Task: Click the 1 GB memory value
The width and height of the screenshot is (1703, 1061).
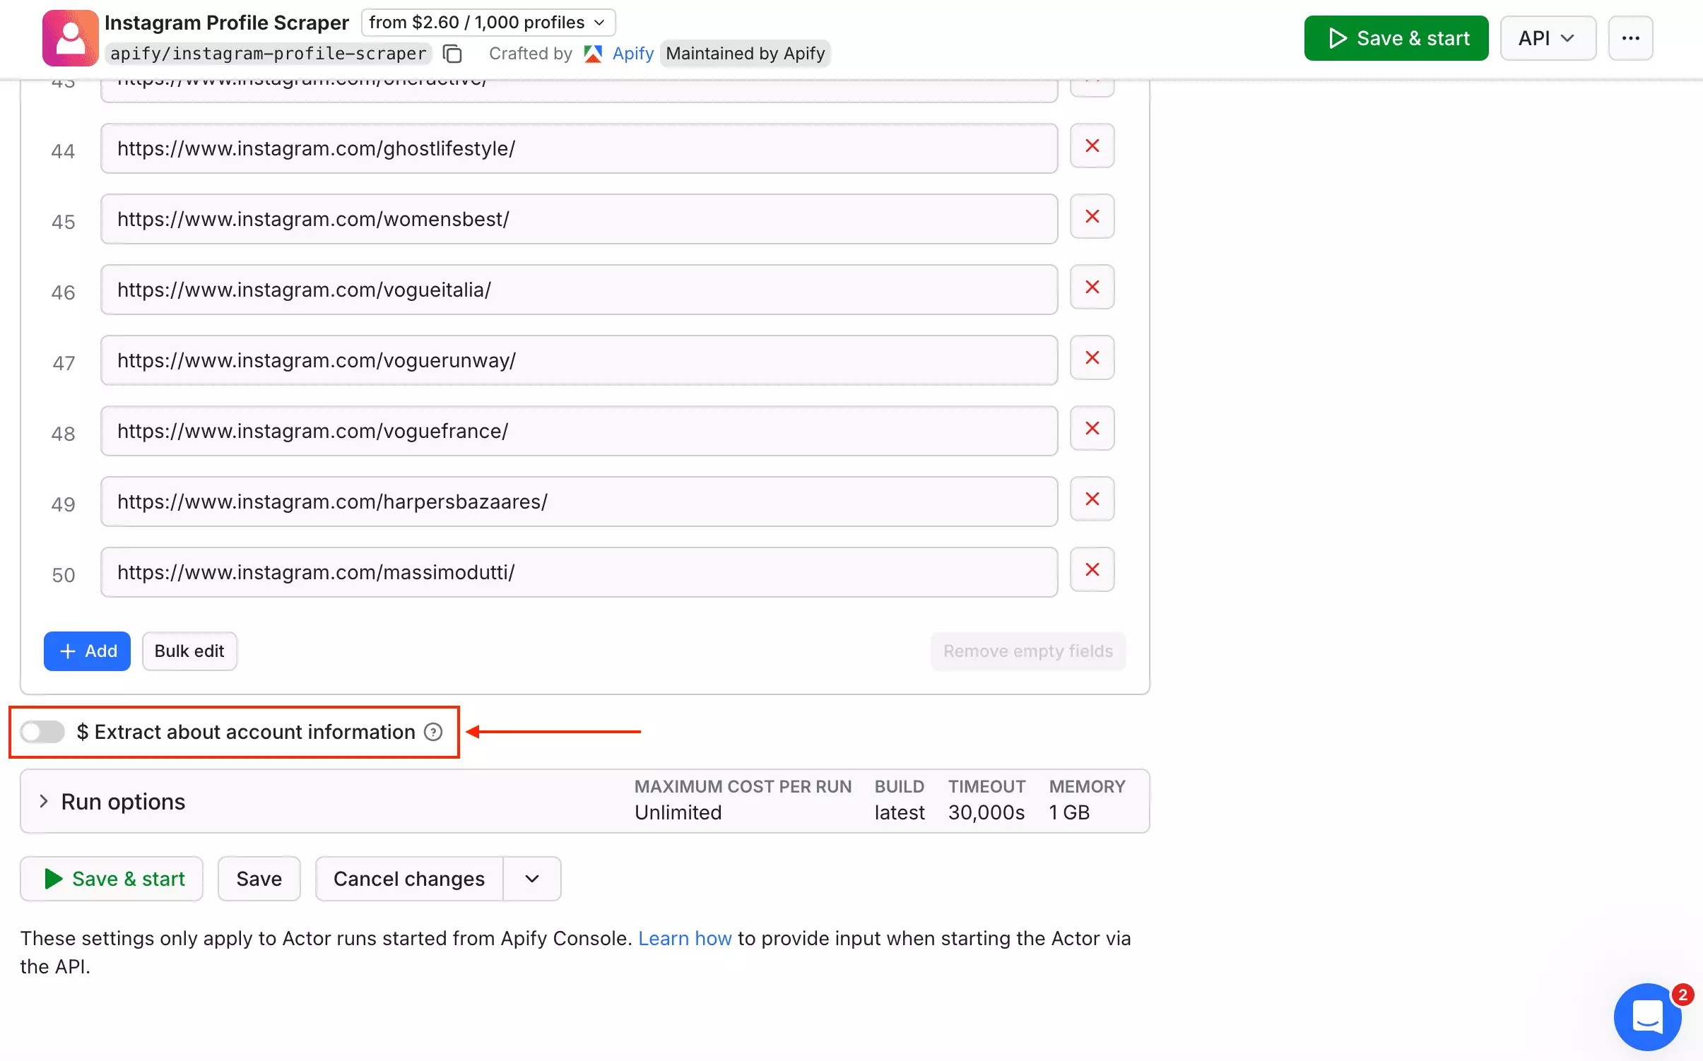Action: 1069,812
